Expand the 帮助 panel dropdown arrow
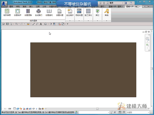154x115 pixels. (107, 21)
